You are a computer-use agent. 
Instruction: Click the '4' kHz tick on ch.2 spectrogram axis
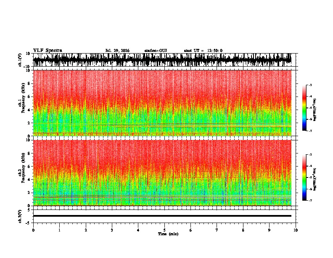[29, 180]
